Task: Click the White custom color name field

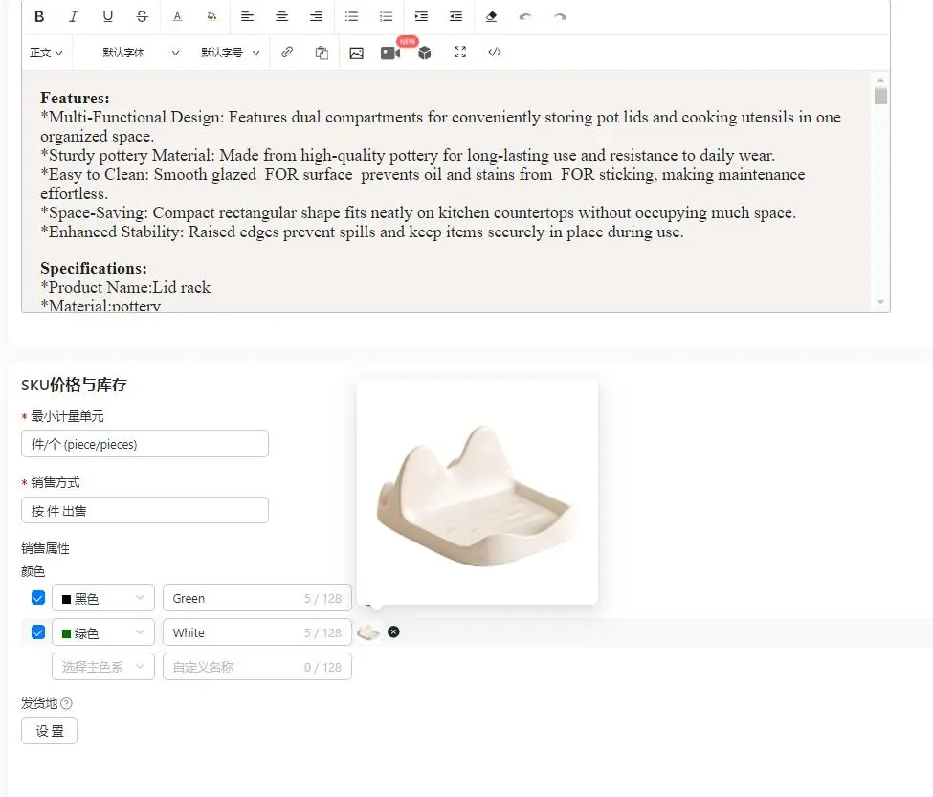Action: [257, 632]
